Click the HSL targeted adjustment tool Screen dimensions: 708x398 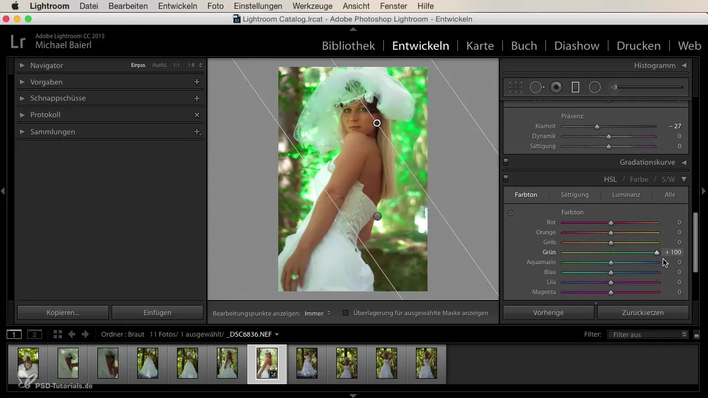click(x=511, y=213)
